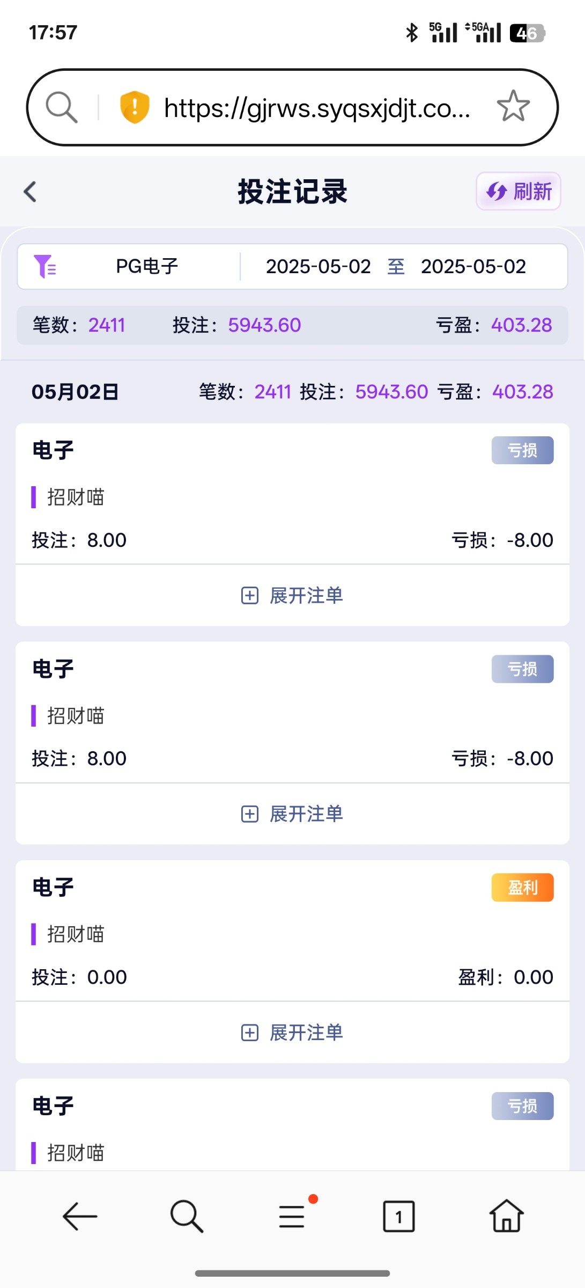Refresh records with the 刷新 button

pyautogui.click(x=518, y=192)
